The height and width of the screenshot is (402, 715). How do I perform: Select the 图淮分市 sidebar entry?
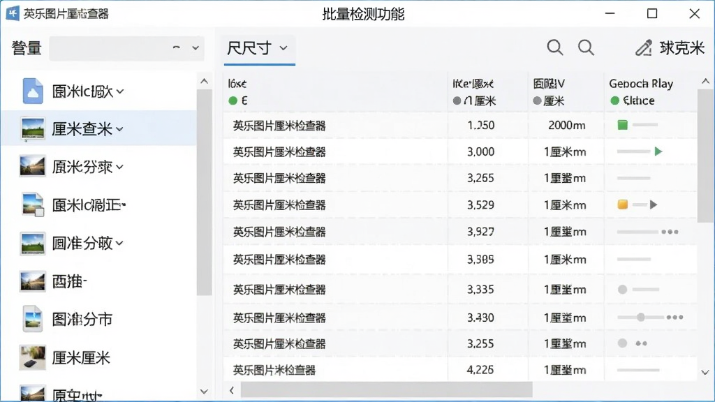pos(82,320)
